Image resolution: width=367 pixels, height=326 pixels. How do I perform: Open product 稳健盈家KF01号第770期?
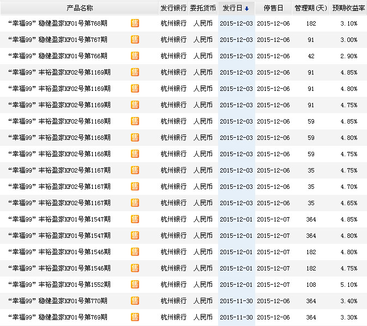click(58, 301)
